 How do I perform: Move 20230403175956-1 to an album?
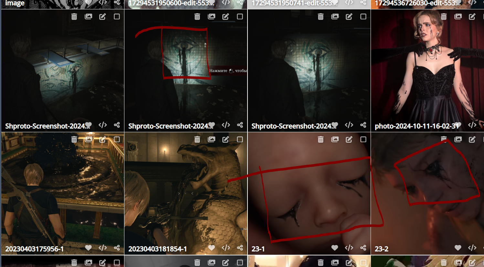click(x=88, y=139)
